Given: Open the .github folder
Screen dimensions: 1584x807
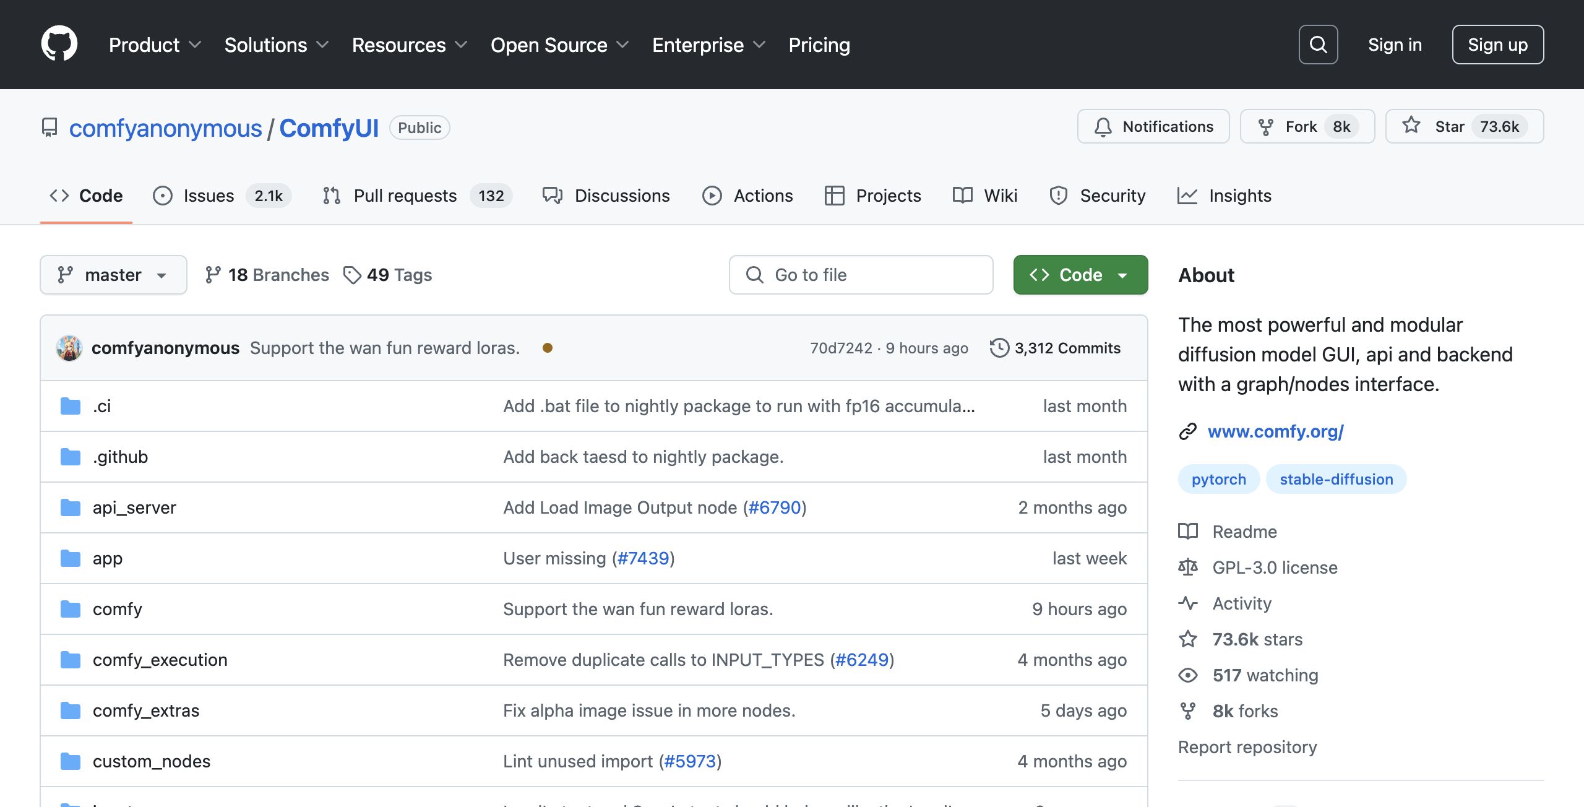Looking at the screenshot, I should [x=120, y=457].
